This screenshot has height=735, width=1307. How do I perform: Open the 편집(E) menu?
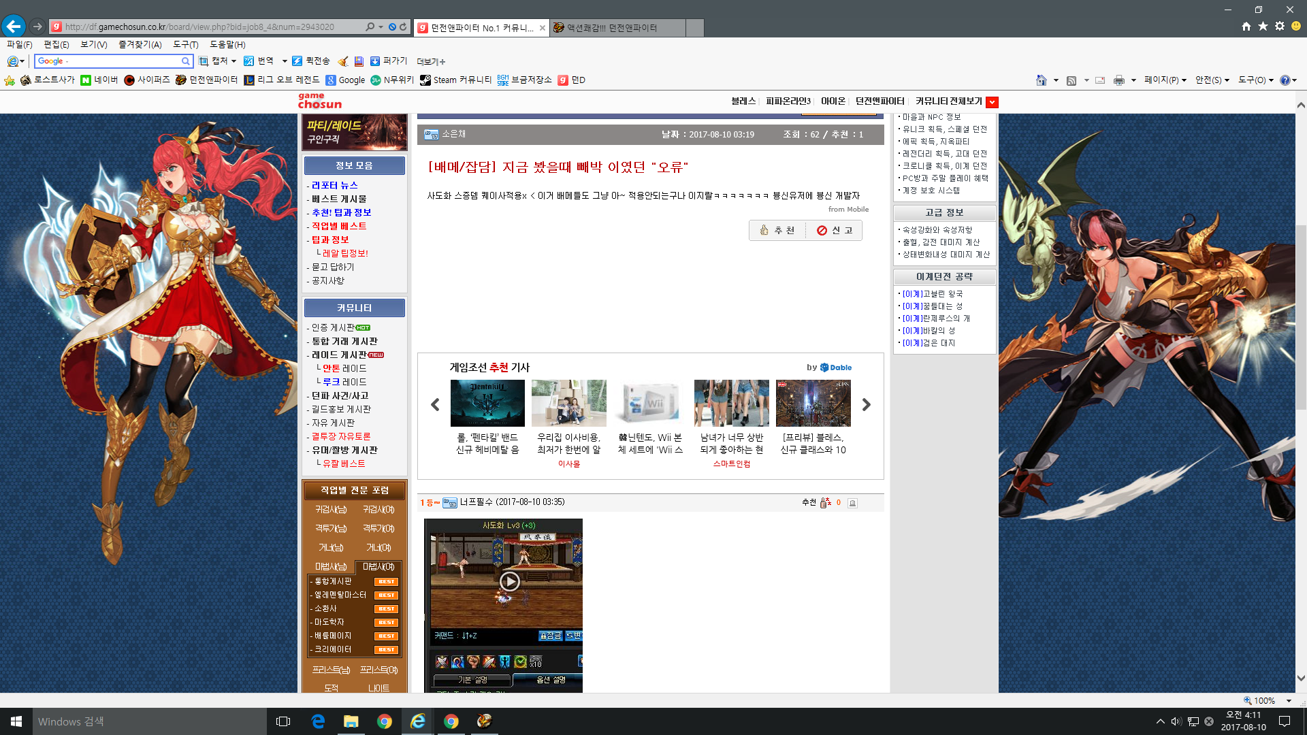tap(57, 44)
